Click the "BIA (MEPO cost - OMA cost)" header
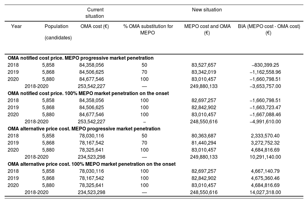The image size is (308, 203). point(269,29)
